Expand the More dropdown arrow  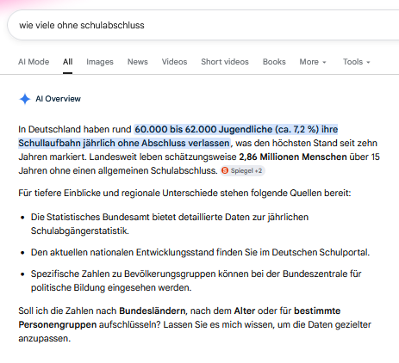tap(324, 62)
